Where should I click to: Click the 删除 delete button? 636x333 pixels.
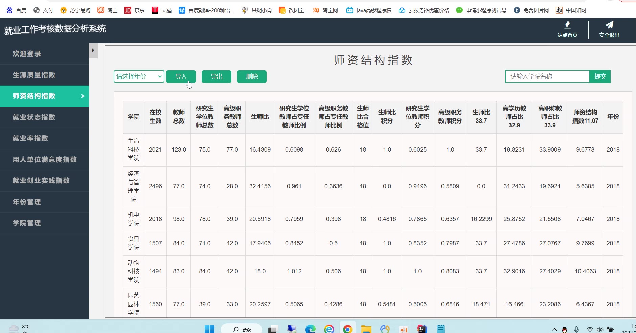(252, 76)
